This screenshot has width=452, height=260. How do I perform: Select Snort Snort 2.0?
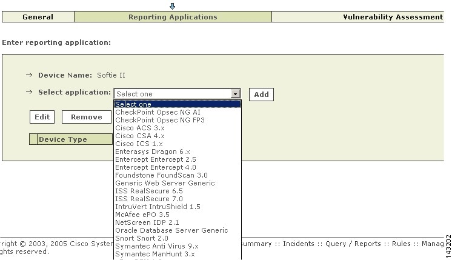pyautogui.click(x=178, y=238)
